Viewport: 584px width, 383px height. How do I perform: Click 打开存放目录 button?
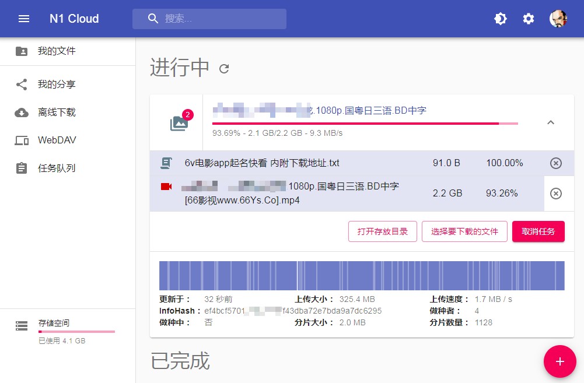coord(382,231)
